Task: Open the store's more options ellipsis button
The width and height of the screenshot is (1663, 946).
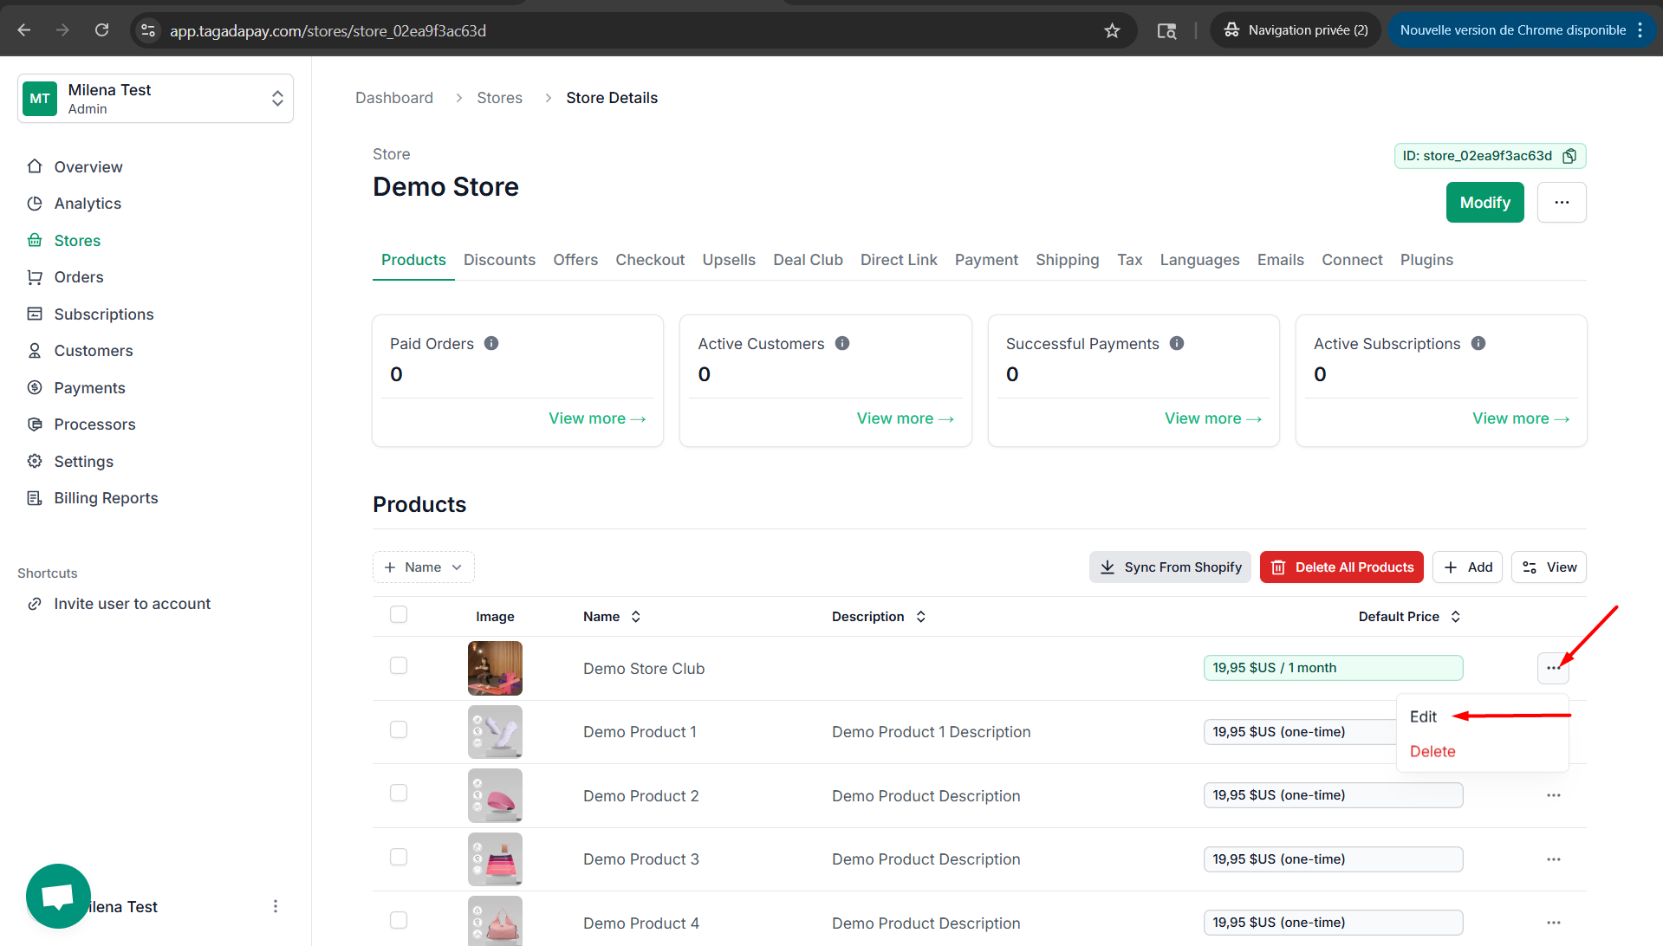Action: click(x=1561, y=203)
